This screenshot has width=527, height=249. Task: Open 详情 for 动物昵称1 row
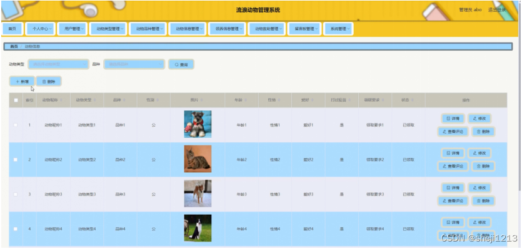(x=453, y=119)
